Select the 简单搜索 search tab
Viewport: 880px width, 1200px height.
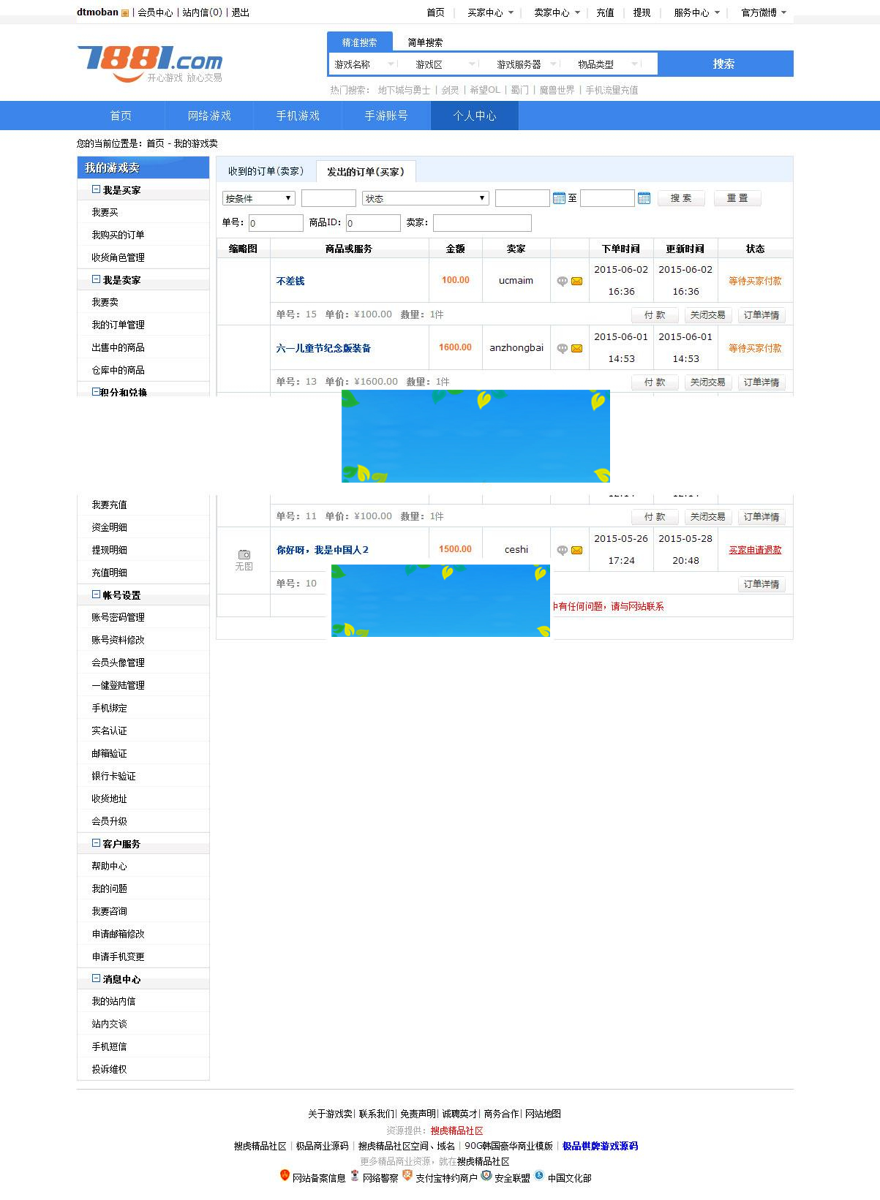click(x=425, y=42)
